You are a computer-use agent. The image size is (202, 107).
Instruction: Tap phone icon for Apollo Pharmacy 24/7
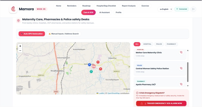point(181,84)
